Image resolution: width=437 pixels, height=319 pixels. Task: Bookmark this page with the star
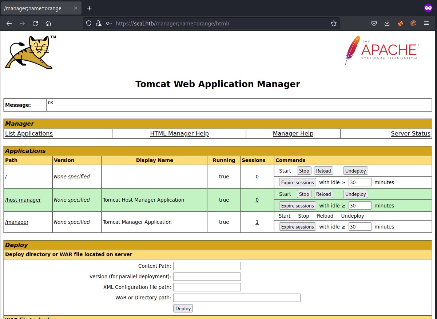333,23
